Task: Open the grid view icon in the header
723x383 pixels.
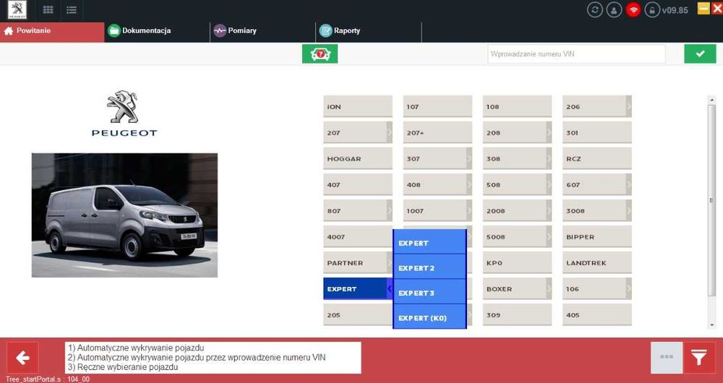Action: pyautogui.click(x=48, y=9)
